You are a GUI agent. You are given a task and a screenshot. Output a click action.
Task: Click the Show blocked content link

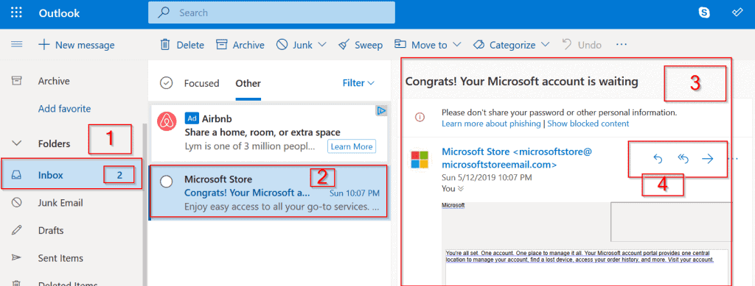tap(588, 124)
